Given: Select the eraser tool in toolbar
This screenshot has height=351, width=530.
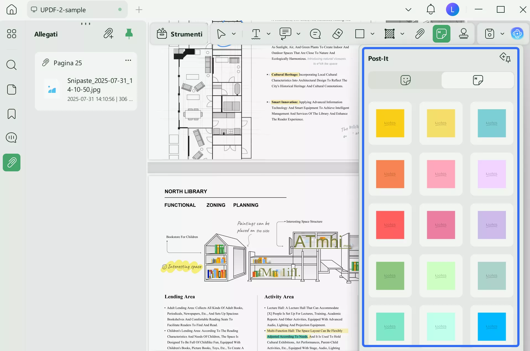Looking at the screenshot, I should click(x=337, y=34).
